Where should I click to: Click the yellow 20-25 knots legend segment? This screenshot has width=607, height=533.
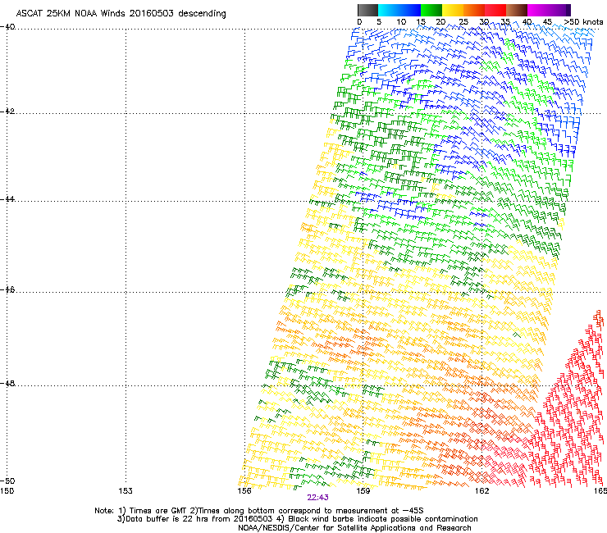pyautogui.click(x=453, y=10)
